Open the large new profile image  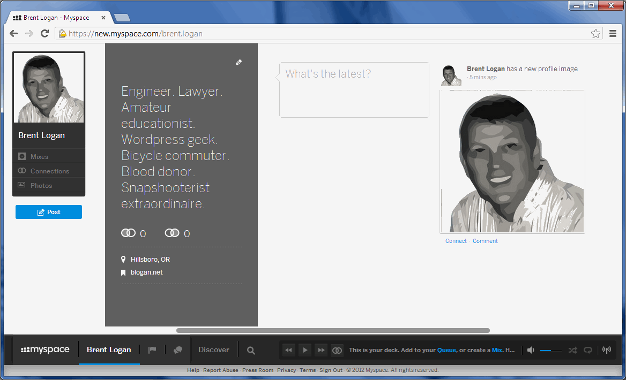pyautogui.click(x=512, y=162)
